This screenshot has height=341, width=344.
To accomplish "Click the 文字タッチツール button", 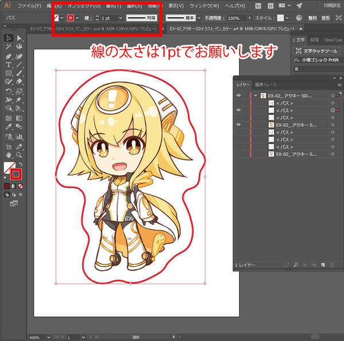I will tap(317, 51).
